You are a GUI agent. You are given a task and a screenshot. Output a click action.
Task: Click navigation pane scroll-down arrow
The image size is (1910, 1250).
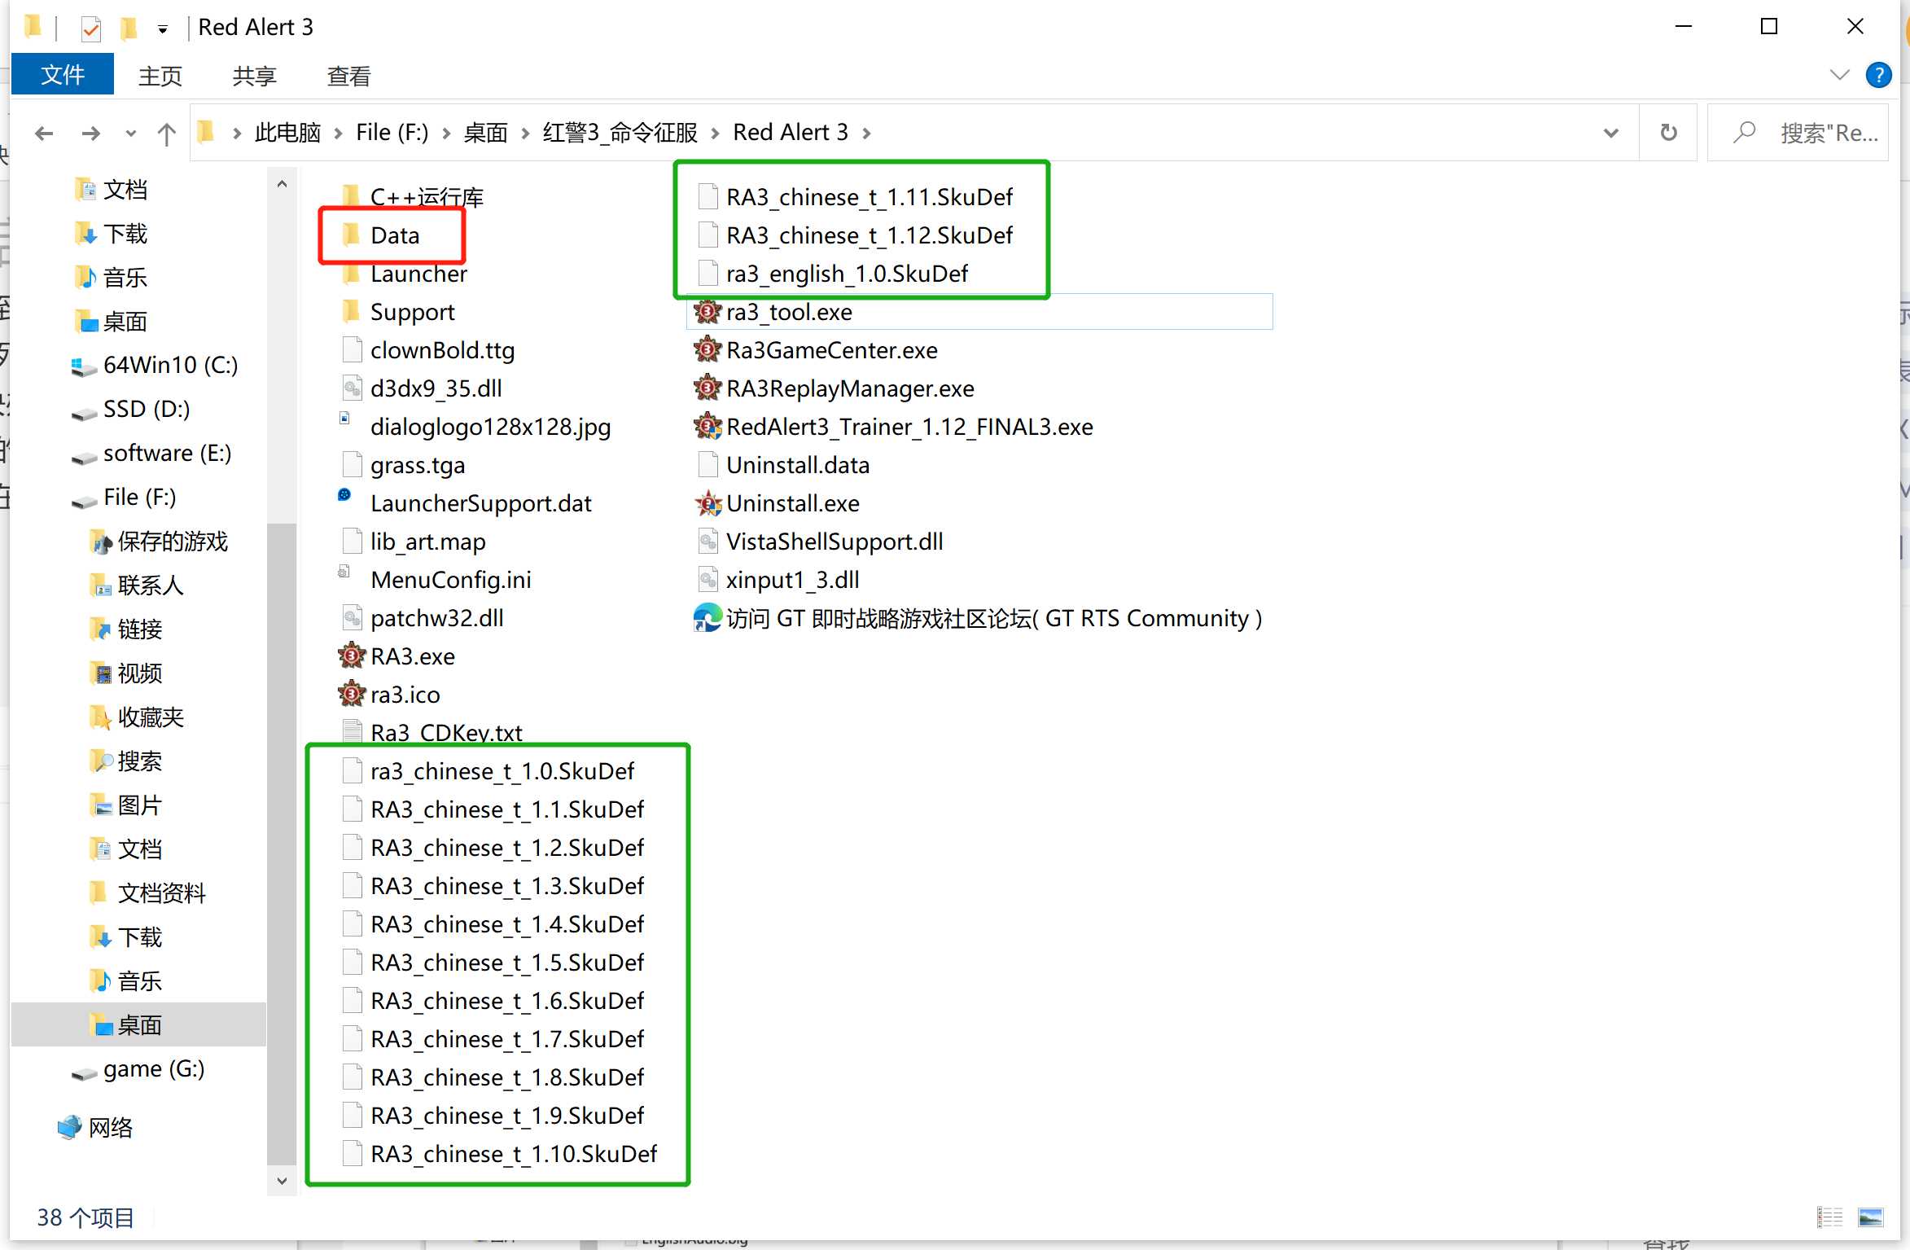282,1180
